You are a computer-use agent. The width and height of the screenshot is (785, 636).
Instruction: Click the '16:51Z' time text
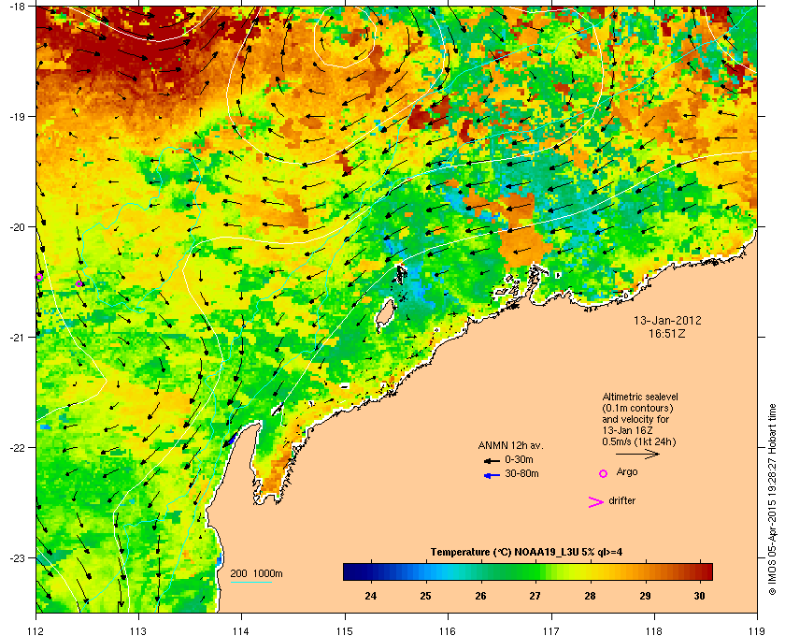point(667,334)
